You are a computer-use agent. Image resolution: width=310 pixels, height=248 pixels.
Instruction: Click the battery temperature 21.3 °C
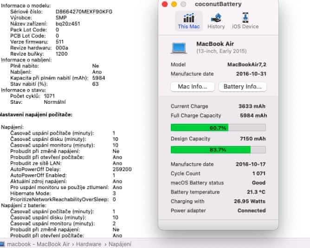[x=256, y=192]
